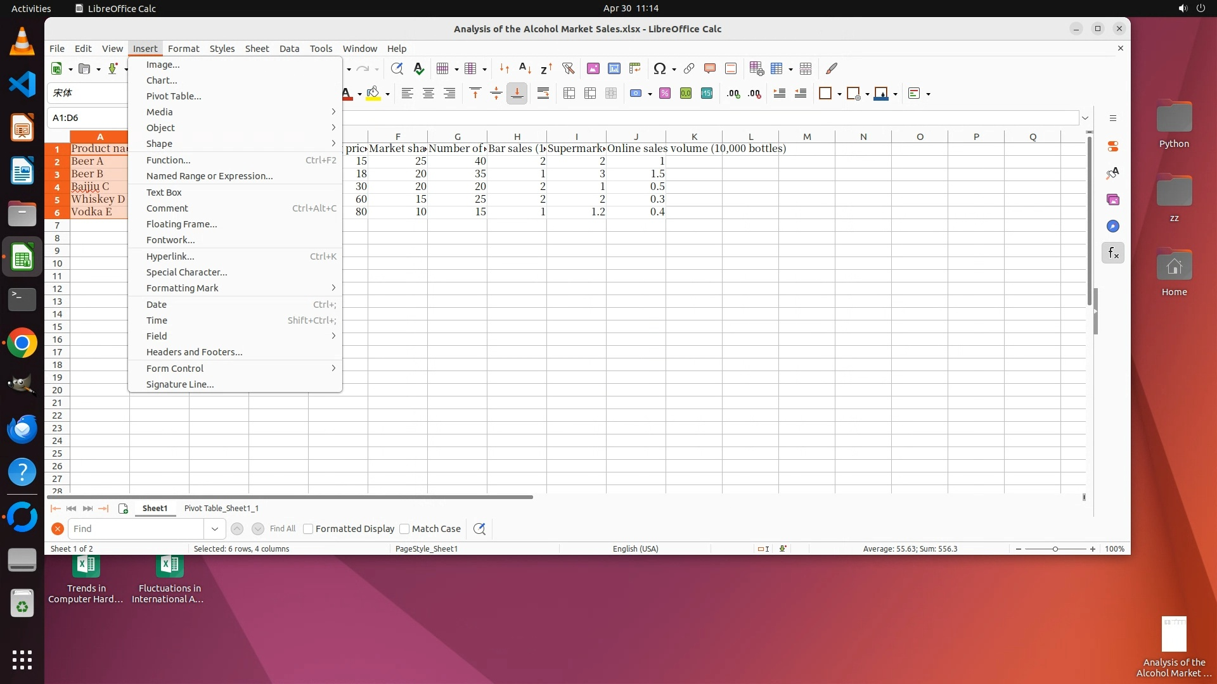The width and height of the screenshot is (1217, 684).
Task: Click the Insert Comment toolbar icon
Action: click(x=709, y=68)
